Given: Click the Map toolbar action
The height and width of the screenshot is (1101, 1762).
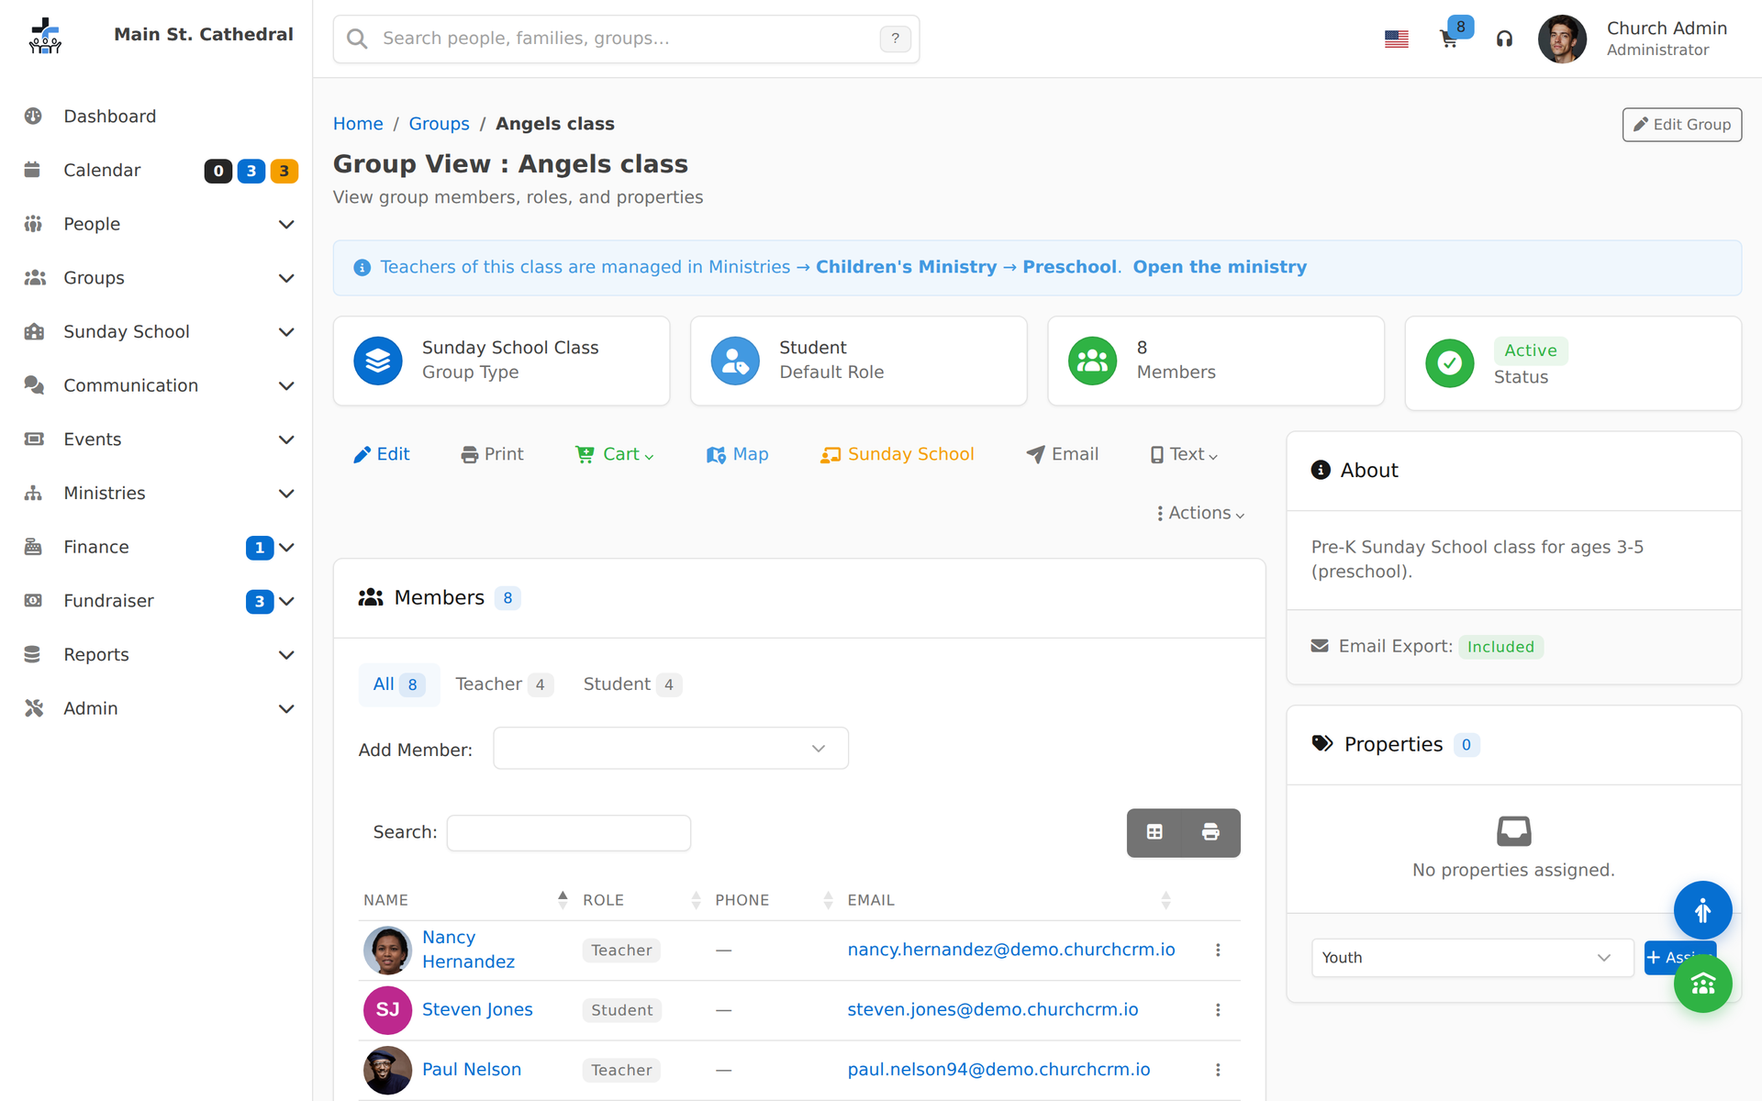Looking at the screenshot, I should click(x=738, y=454).
